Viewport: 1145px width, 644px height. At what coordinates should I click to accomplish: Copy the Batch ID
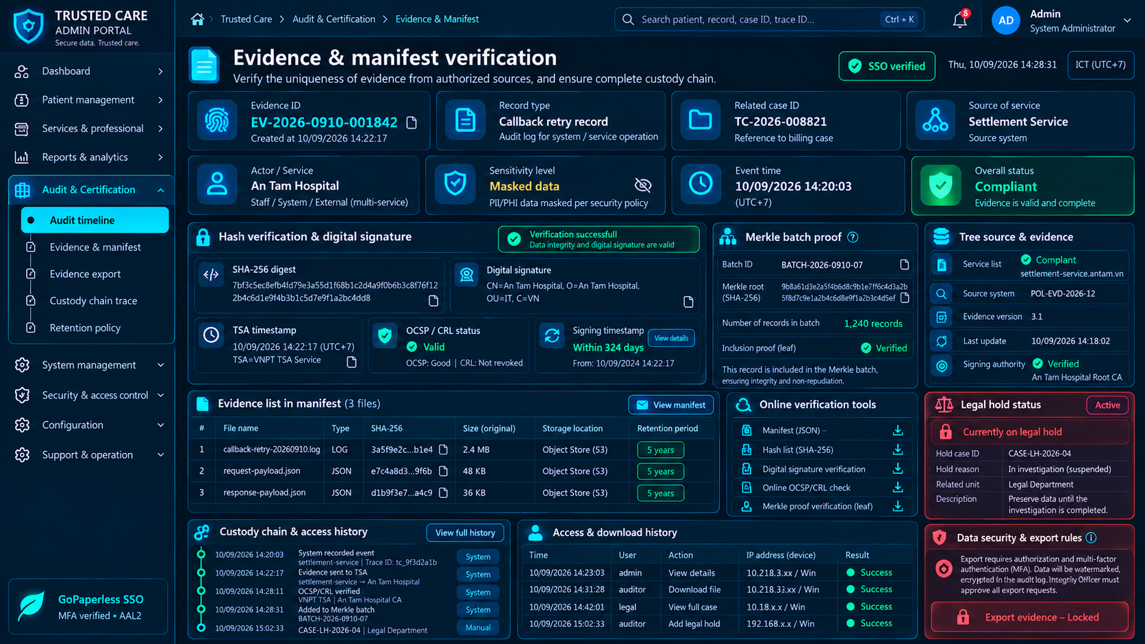904,264
